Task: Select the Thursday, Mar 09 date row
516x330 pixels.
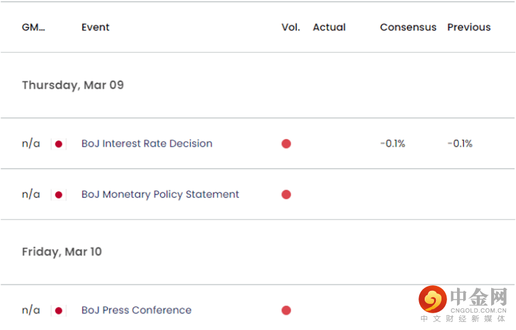Action: [258, 85]
